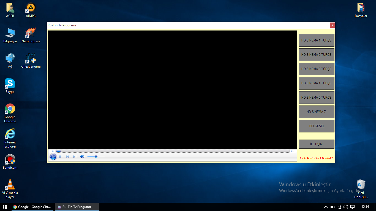Close the Ru-Tin Tv Programı window
376x211 pixels.
pos(332,25)
